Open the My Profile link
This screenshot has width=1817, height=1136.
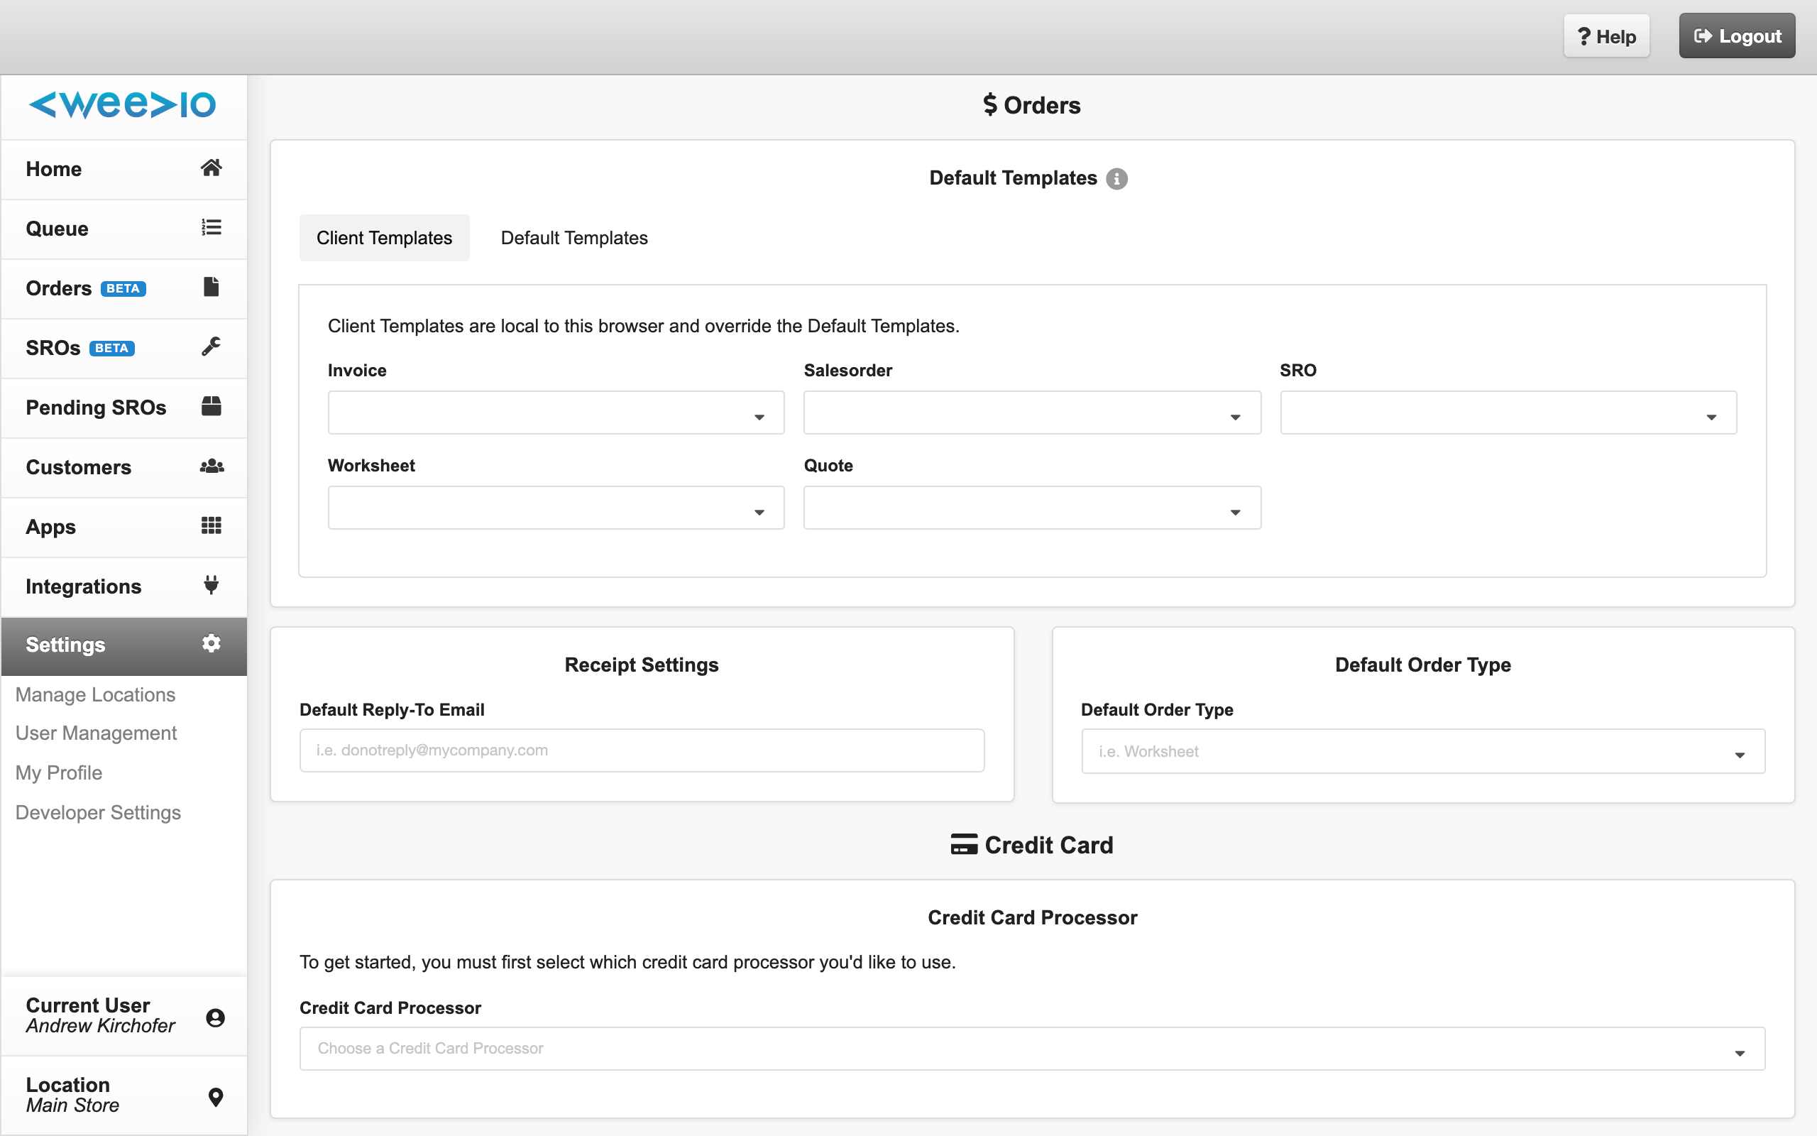pyautogui.click(x=59, y=772)
